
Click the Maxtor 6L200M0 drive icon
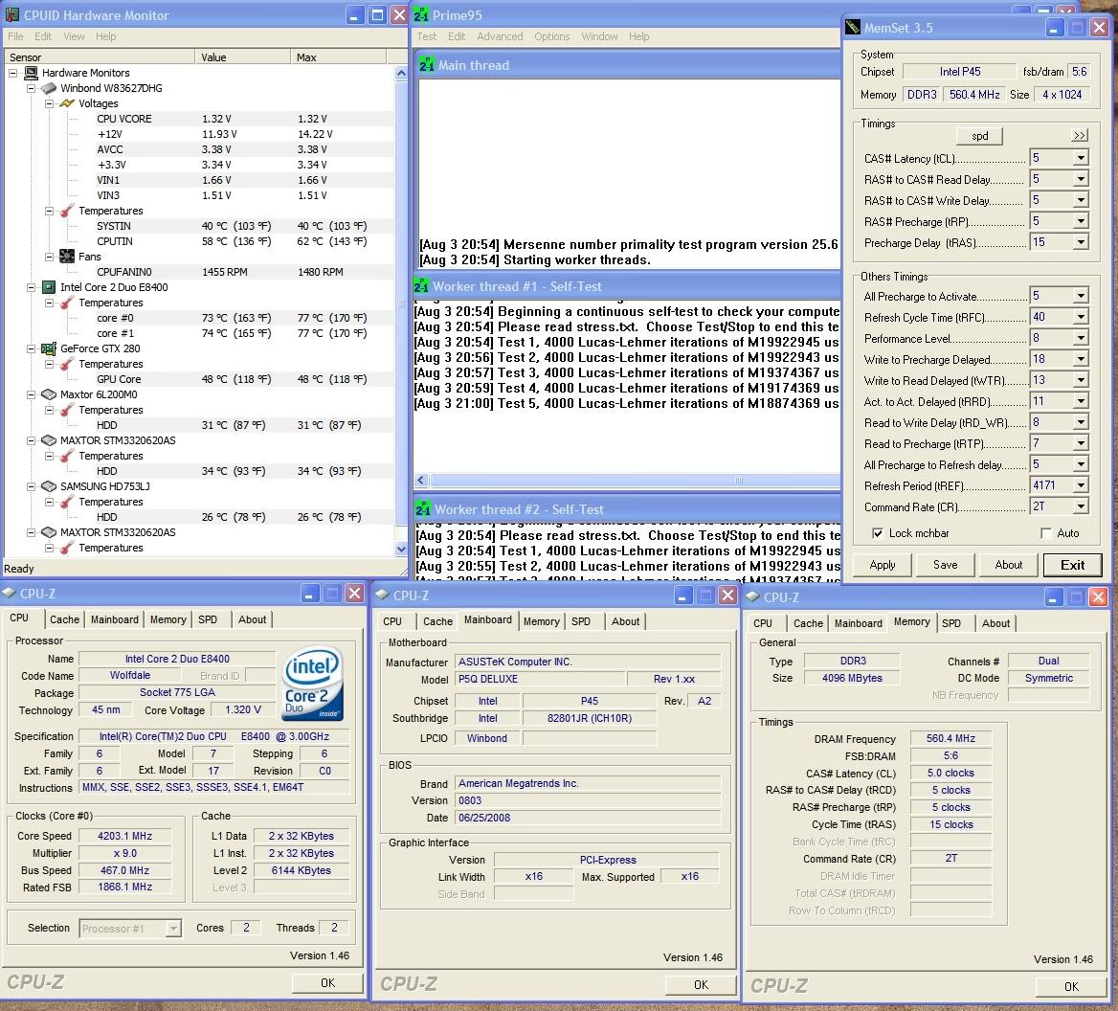pos(49,394)
